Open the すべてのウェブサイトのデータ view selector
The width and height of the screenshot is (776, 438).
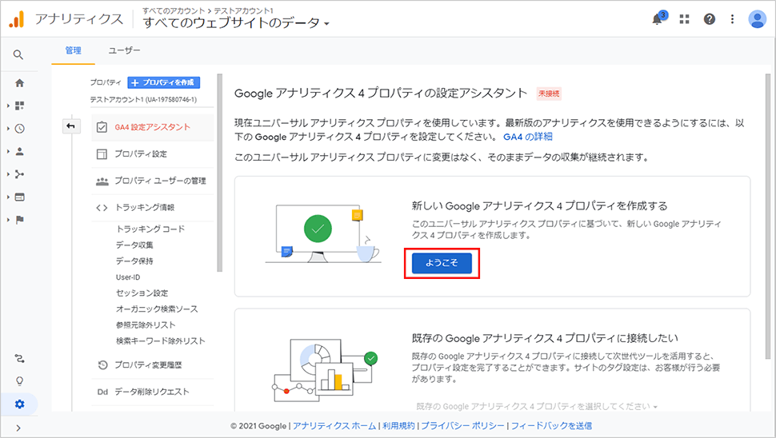pos(236,22)
